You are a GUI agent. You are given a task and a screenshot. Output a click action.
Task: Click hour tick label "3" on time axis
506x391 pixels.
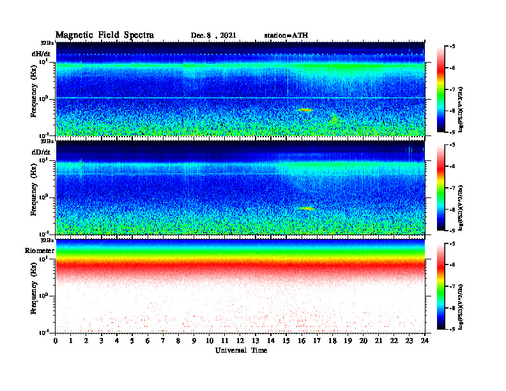(x=102, y=341)
